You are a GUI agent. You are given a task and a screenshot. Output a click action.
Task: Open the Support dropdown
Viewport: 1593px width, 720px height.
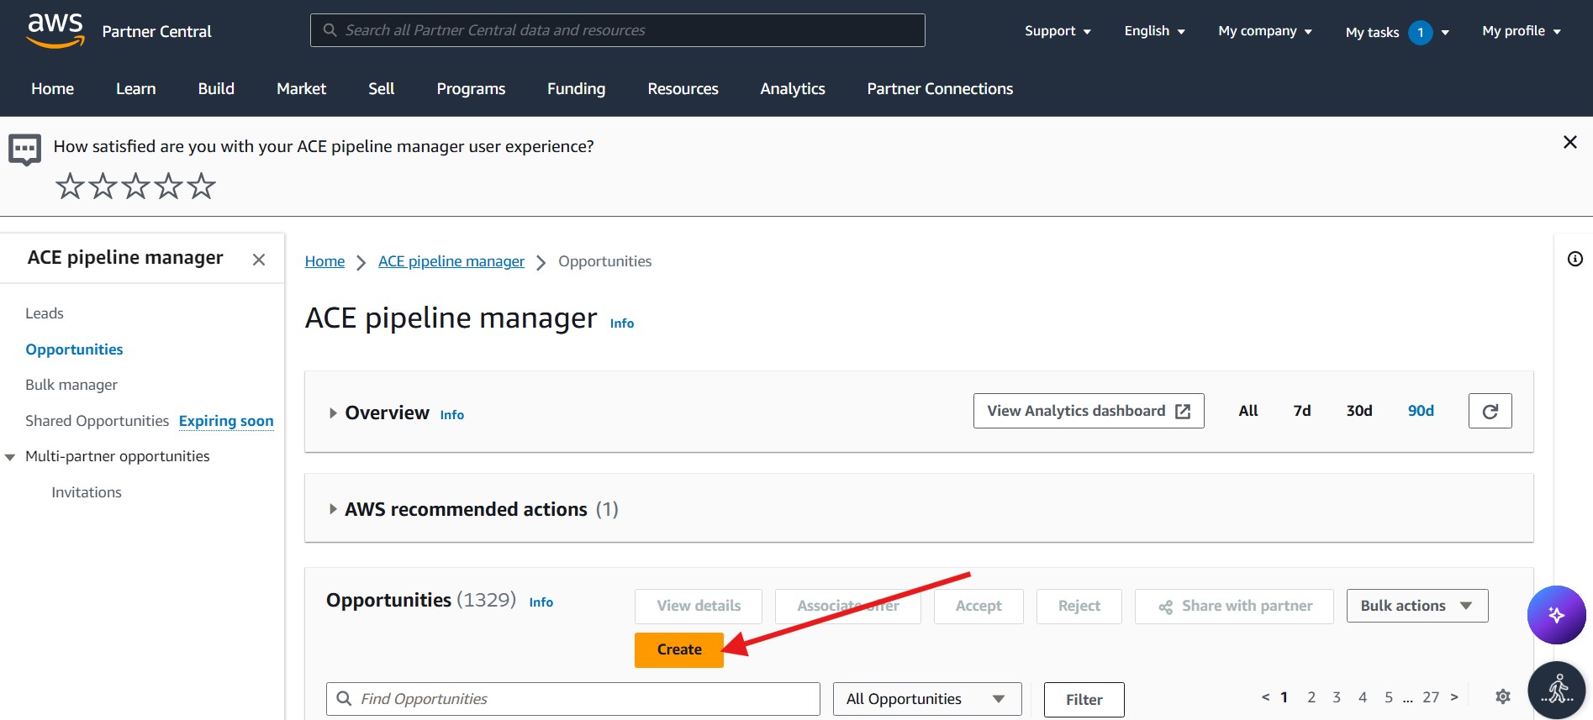1058,31
